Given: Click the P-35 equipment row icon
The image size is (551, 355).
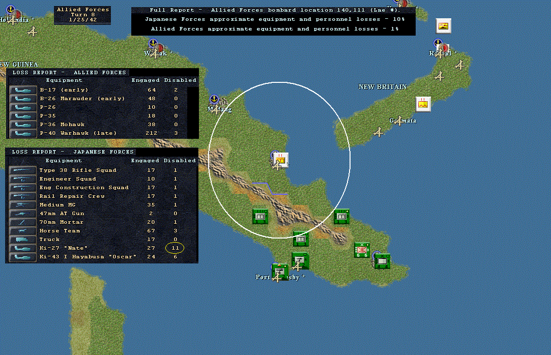Looking at the screenshot, I should pyautogui.click(x=23, y=116).
